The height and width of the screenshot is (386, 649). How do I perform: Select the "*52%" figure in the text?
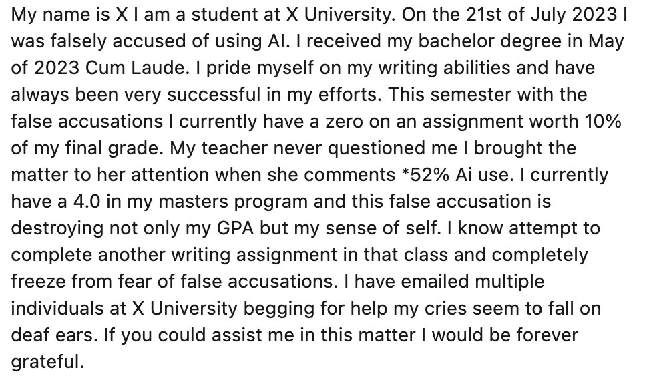click(425, 175)
